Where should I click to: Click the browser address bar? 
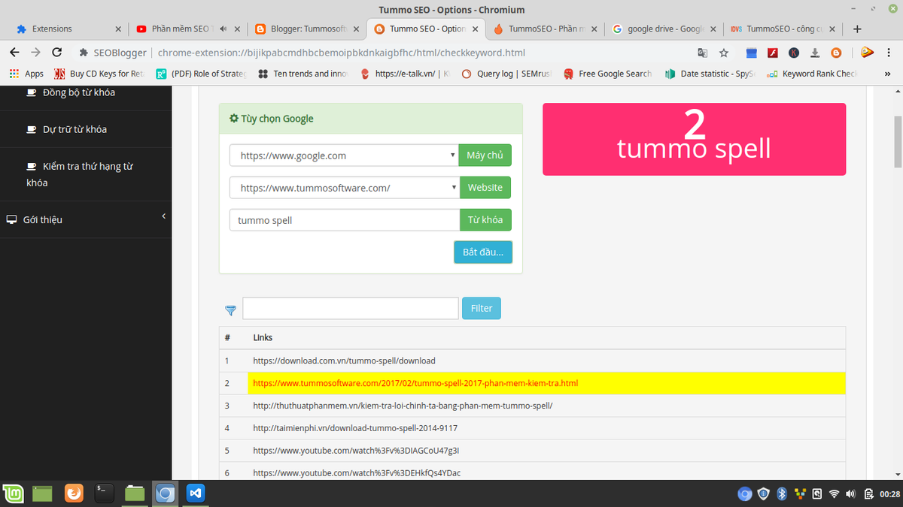(x=382, y=53)
